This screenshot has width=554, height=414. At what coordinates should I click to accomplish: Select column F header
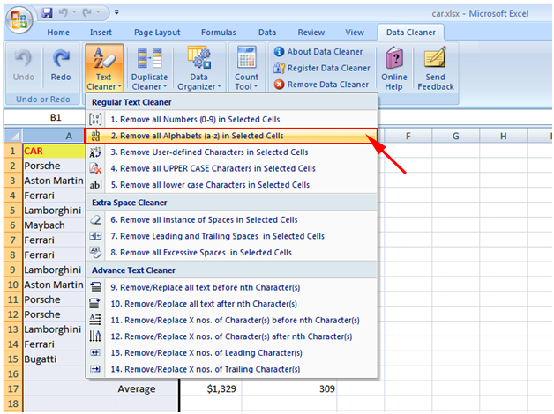pos(408,136)
